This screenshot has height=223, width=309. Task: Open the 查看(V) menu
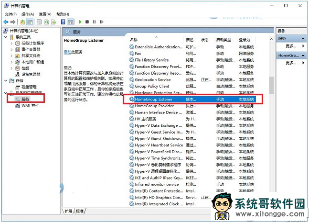pyautogui.click(x=45, y=14)
